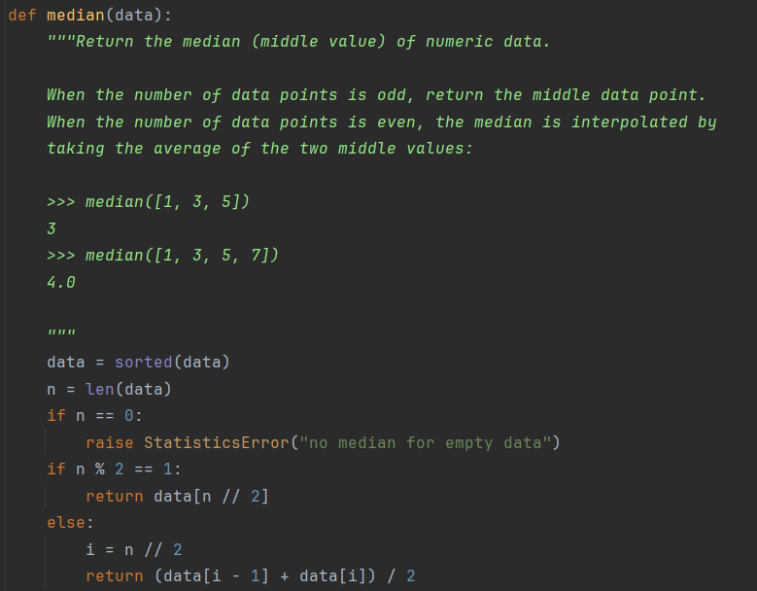Viewport: 757px width, 591px height.
Task: Click the string no median for empty data
Action: (x=430, y=443)
